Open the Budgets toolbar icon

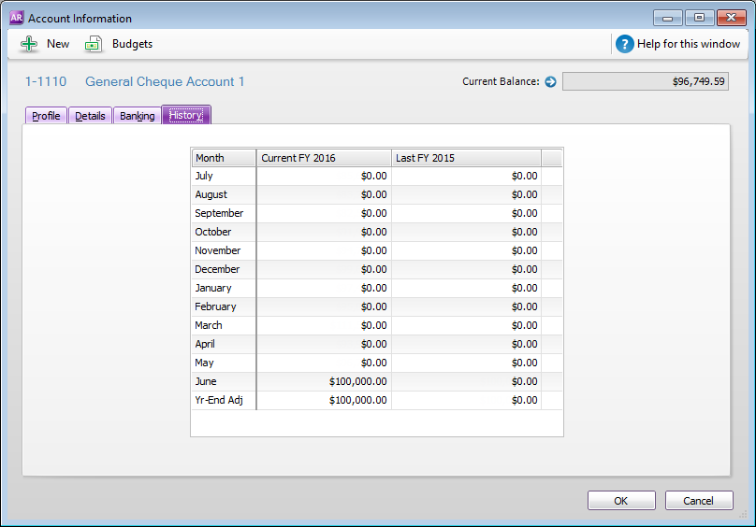coord(94,44)
